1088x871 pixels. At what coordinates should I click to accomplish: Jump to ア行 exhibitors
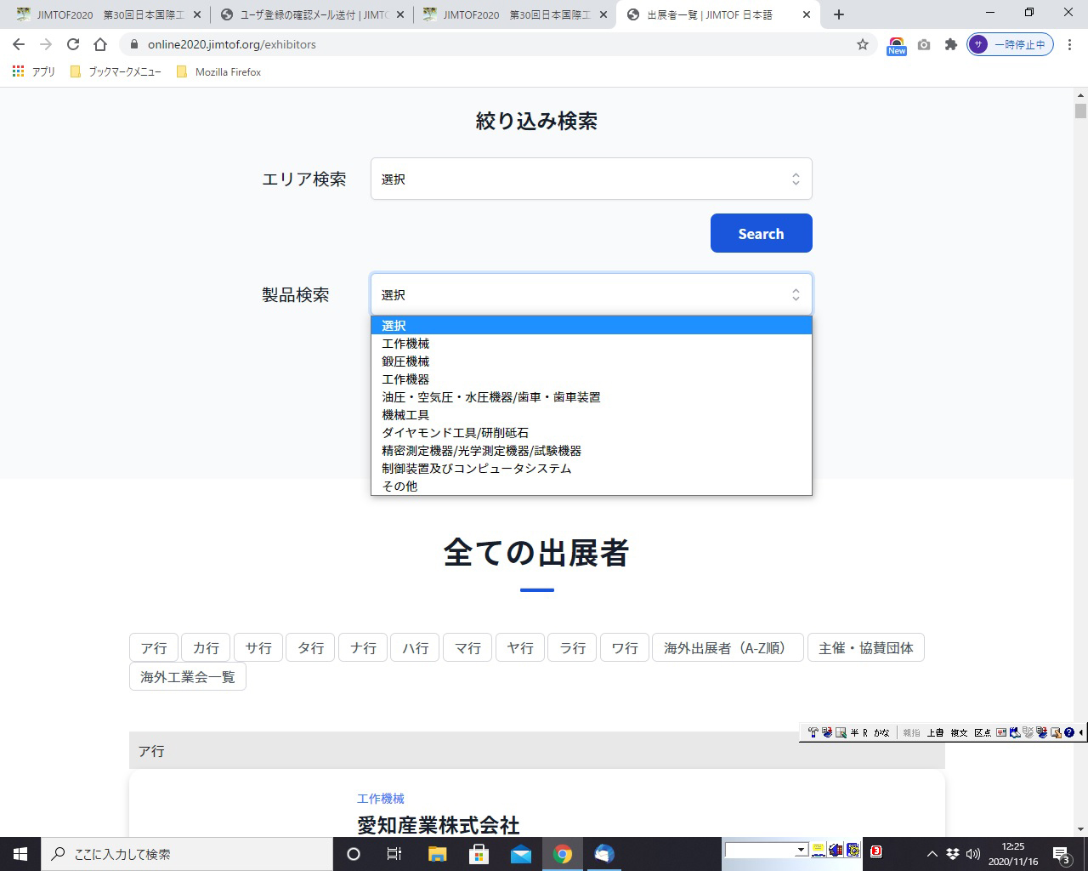[x=154, y=647]
